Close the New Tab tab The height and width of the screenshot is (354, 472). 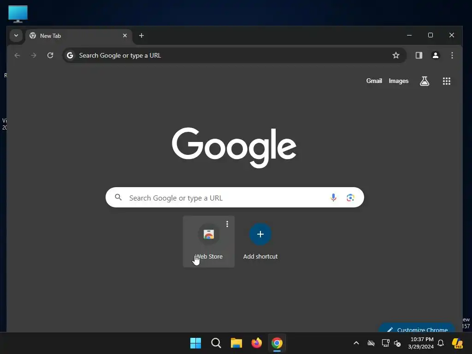(125, 35)
